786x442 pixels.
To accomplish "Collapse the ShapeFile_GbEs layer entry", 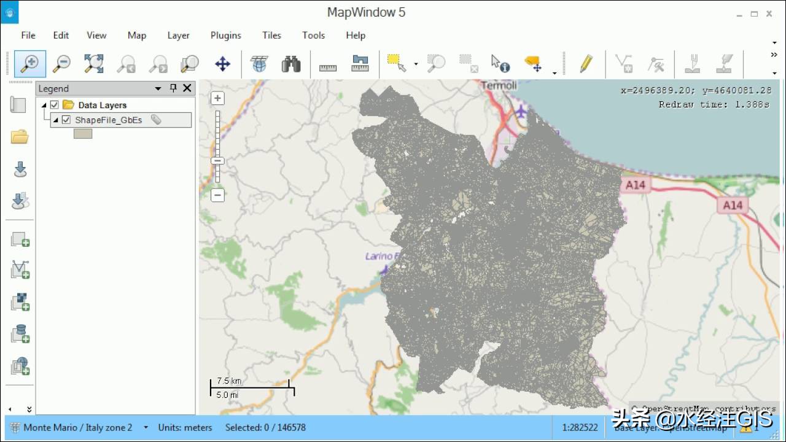I will [x=56, y=120].
